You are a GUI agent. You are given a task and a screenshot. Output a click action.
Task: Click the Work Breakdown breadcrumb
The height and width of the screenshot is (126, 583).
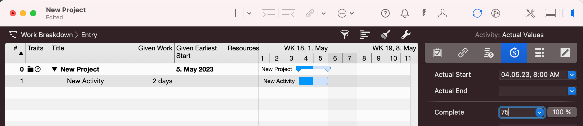pos(47,35)
